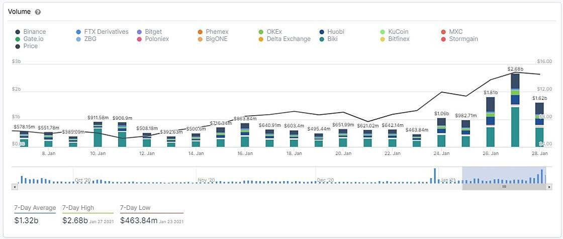Viewport: 563px width, 239px height.
Task: Toggle the Bitget legend marker
Action: pyautogui.click(x=139, y=32)
